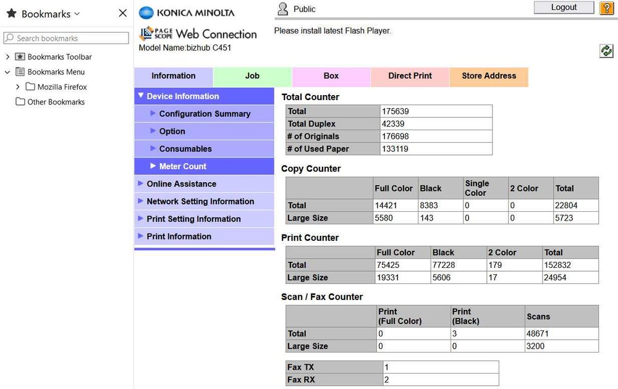Expand the Network Setting Information arrow
This screenshot has width=618, height=389.
pyautogui.click(x=140, y=201)
